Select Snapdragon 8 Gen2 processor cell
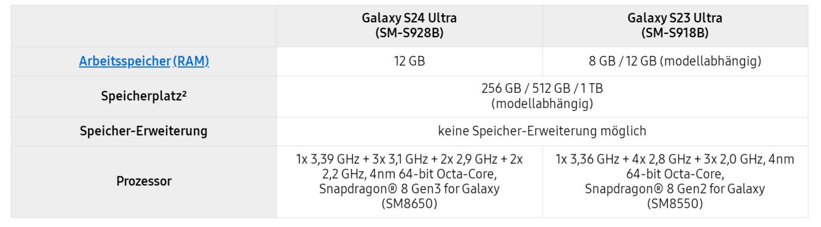The width and height of the screenshot is (821, 227). (675, 182)
